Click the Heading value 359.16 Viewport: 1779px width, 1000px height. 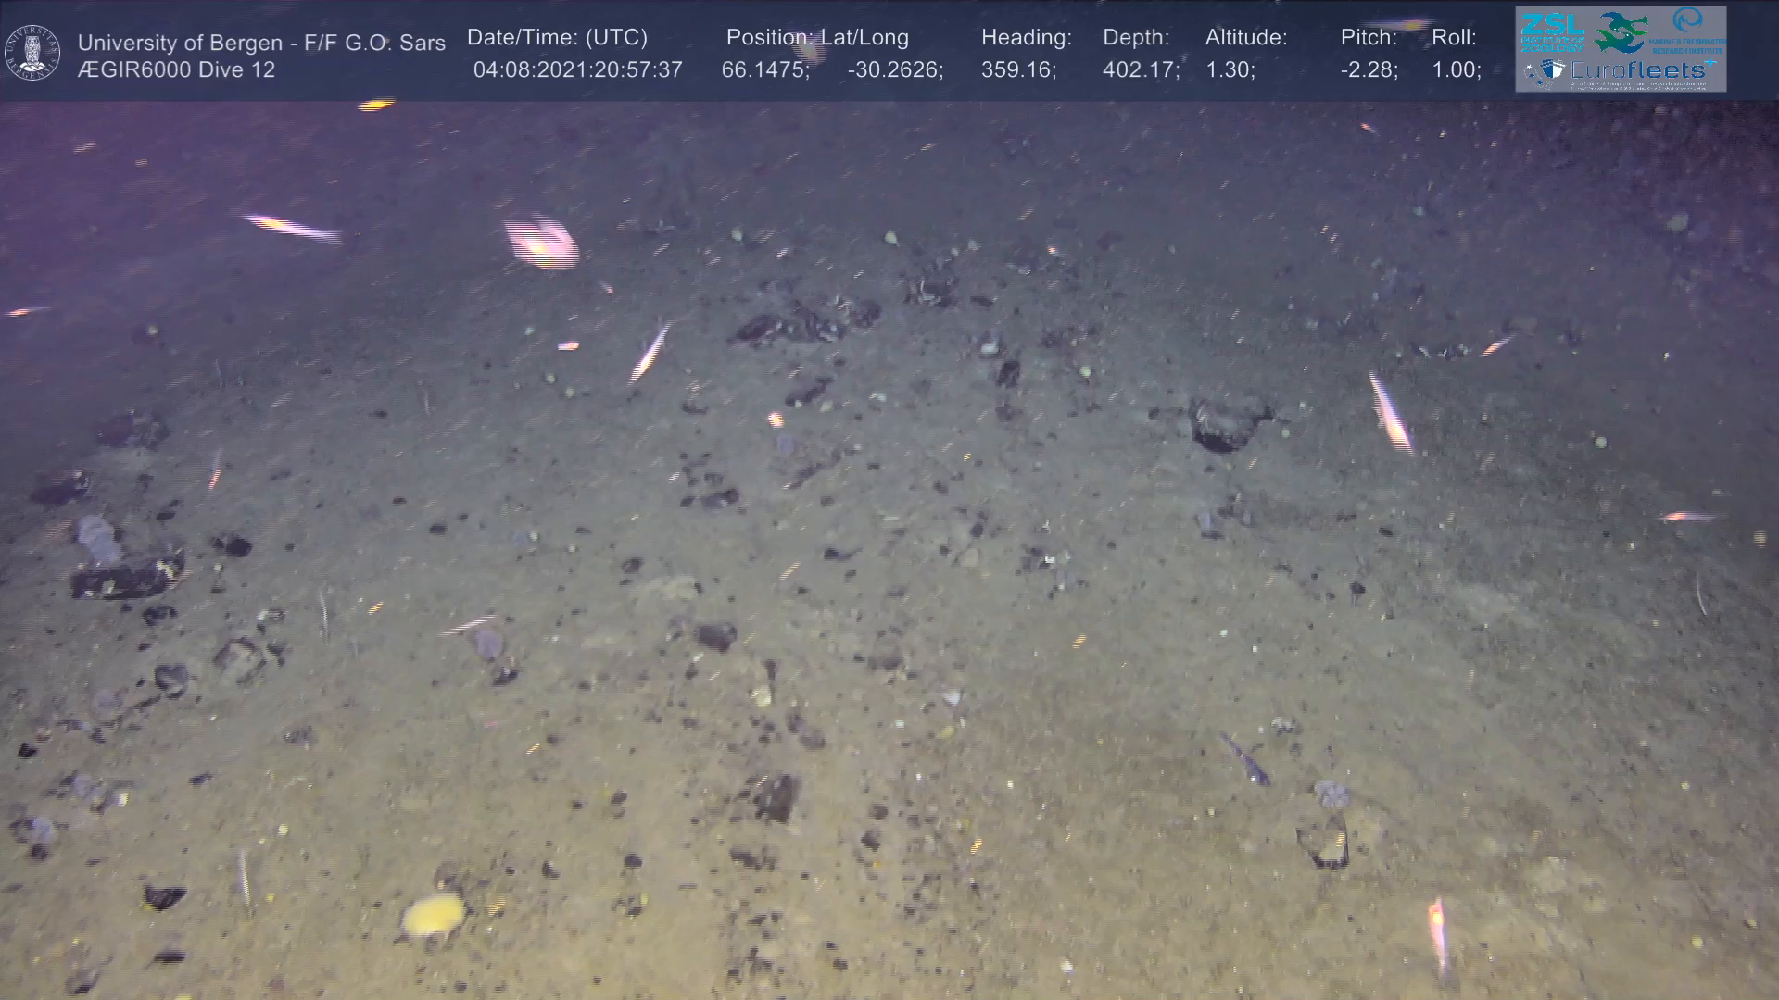tap(1018, 70)
